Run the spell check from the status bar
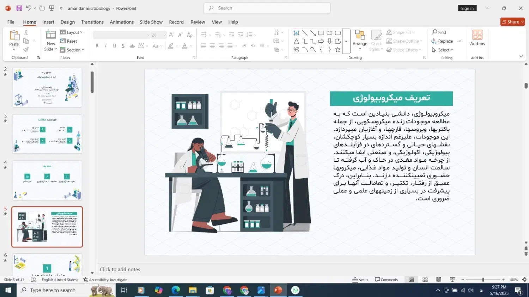Screen dimensions: 529x297 click(33, 280)
